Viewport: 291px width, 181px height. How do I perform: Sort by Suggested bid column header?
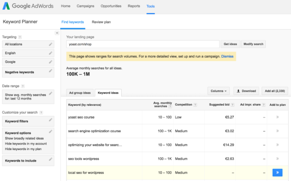coord(219,105)
